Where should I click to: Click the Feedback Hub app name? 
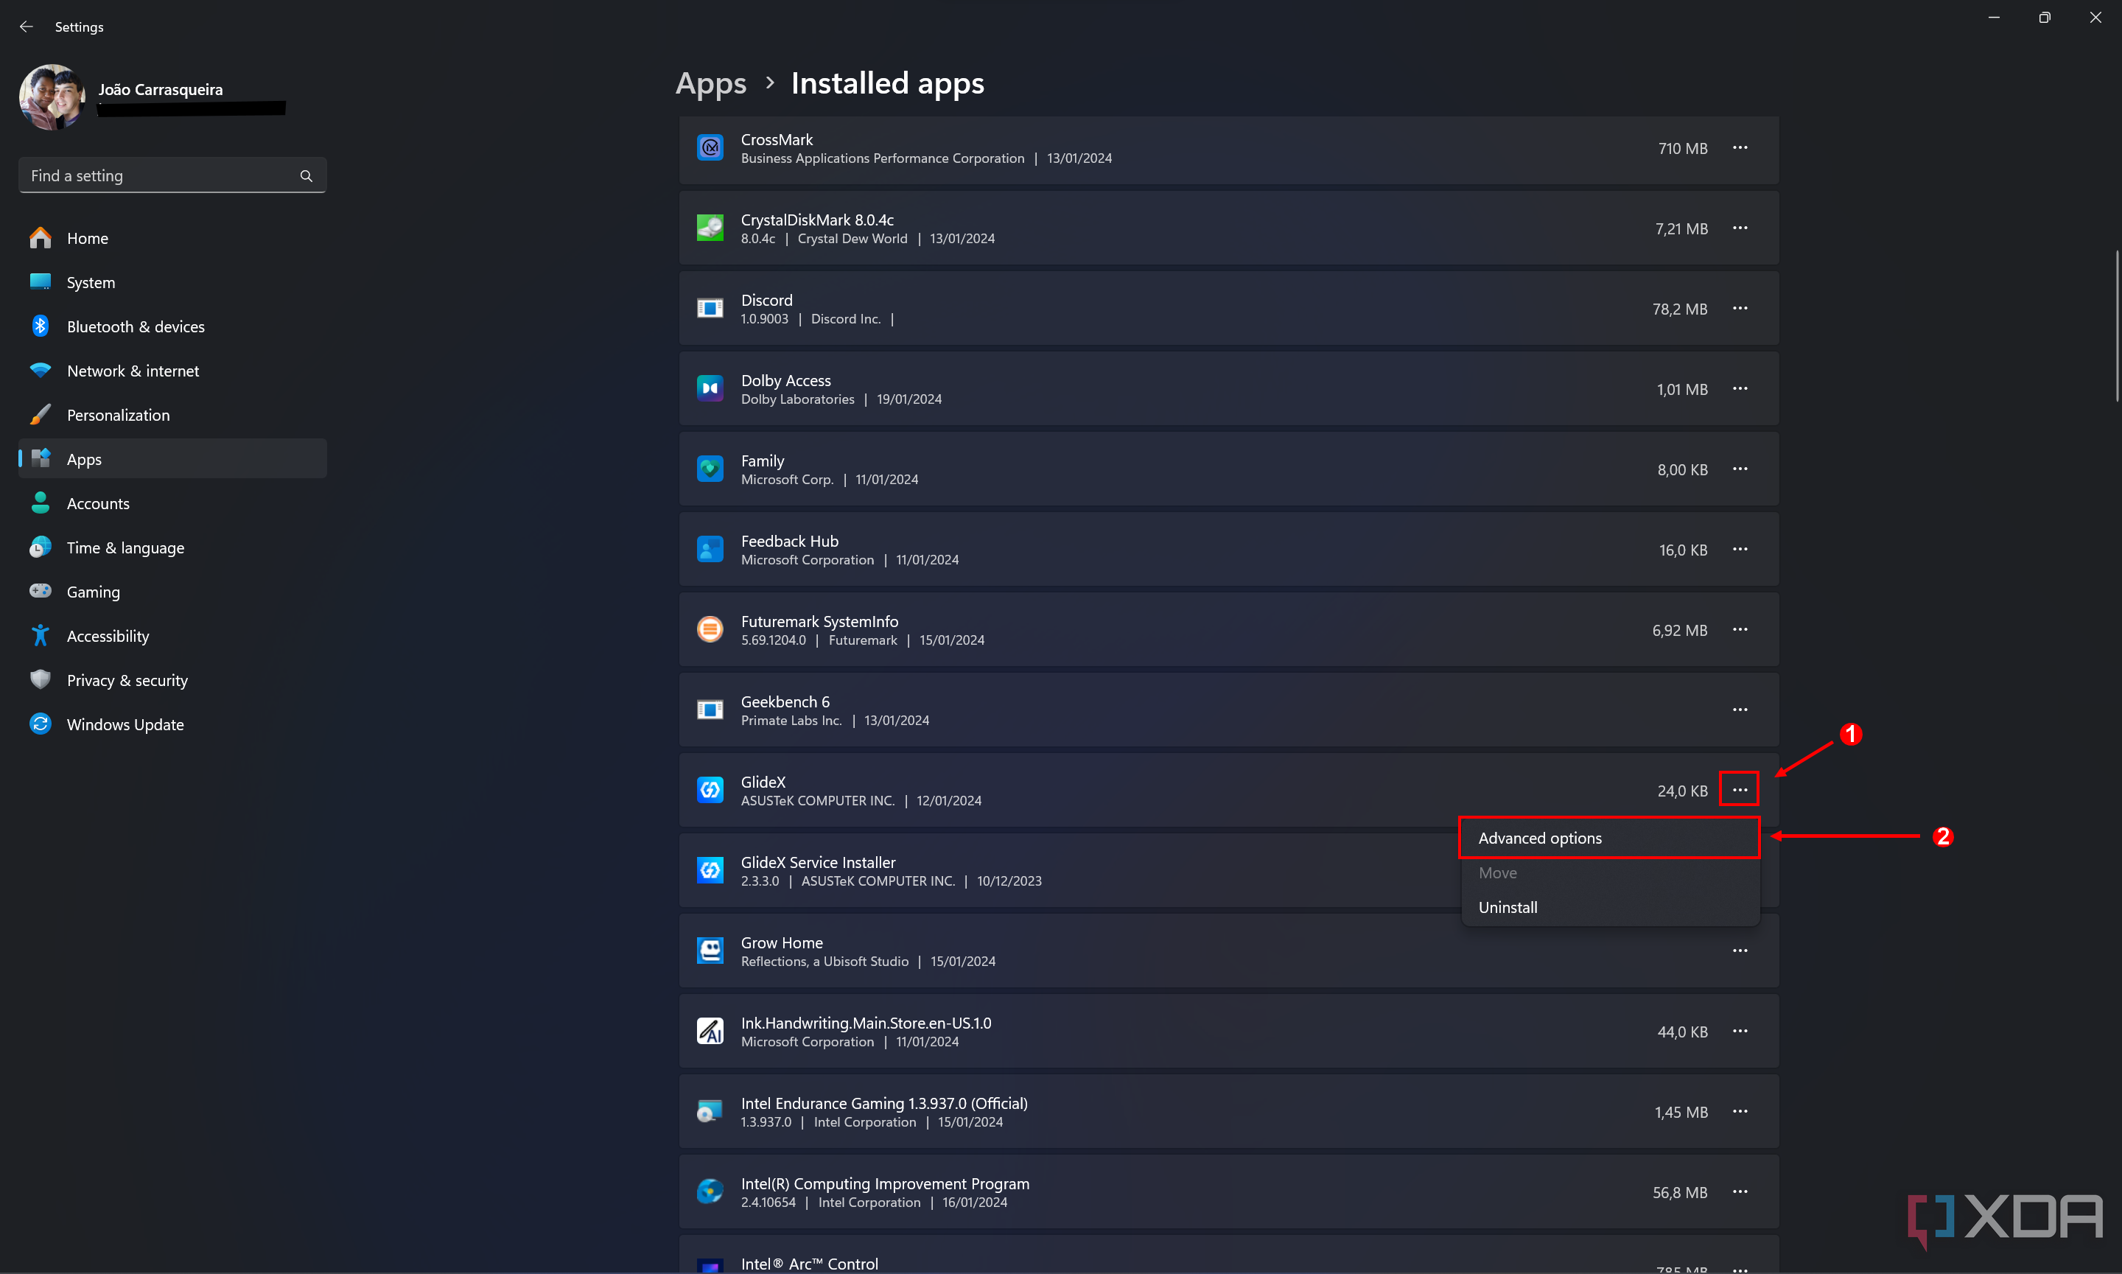[x=790, y=541]
